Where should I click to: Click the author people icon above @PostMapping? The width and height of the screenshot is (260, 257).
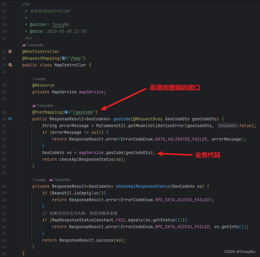coord(34,106)
